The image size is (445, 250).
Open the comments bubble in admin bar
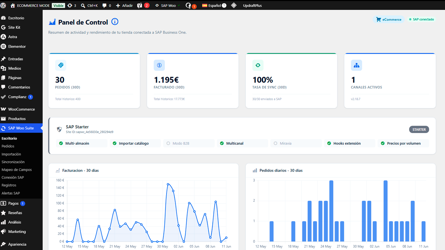[x=107, y=6]
